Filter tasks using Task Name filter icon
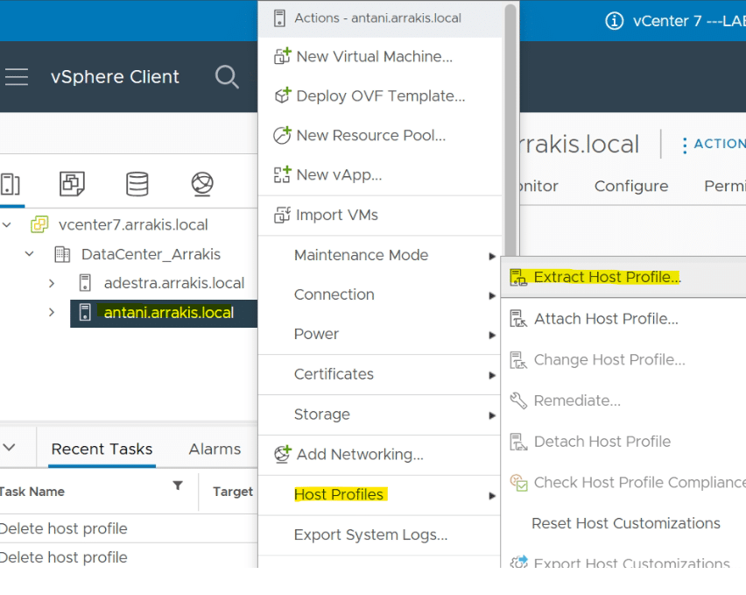This screenshot has width=746, height=595. click(178, 485)
